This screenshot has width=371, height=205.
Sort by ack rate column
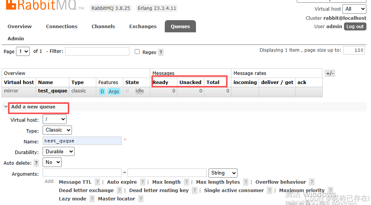tap(302, 82)
